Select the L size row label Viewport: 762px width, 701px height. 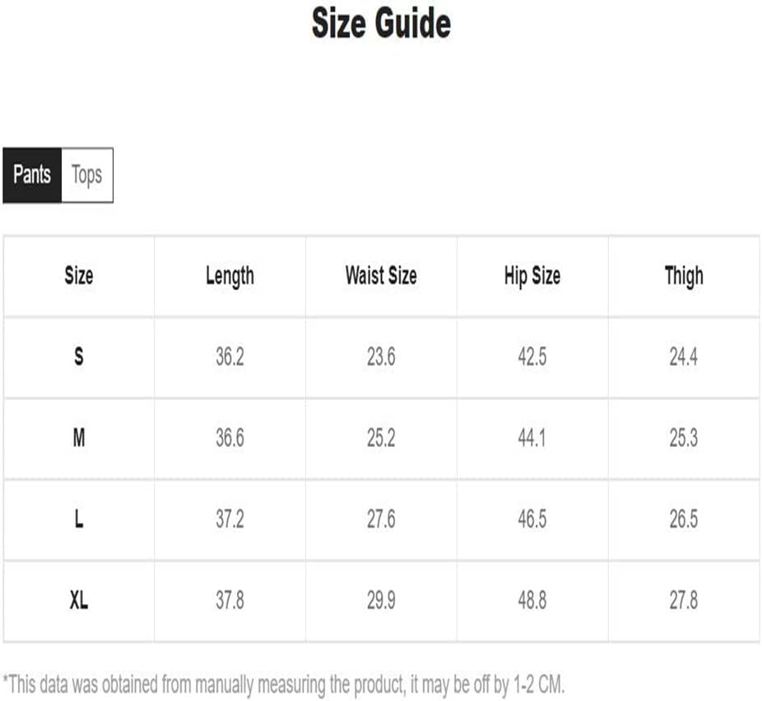[79, 519]
